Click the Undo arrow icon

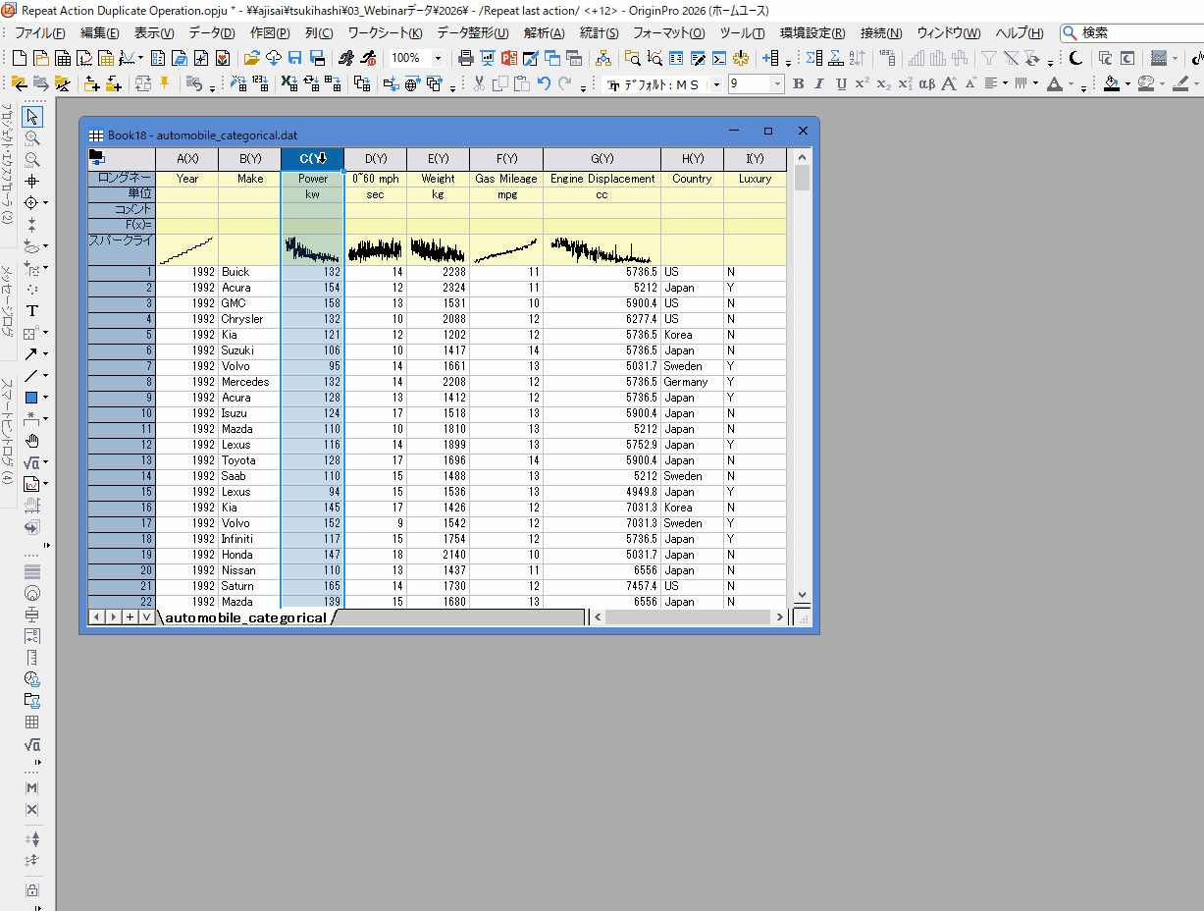(544, 83)
